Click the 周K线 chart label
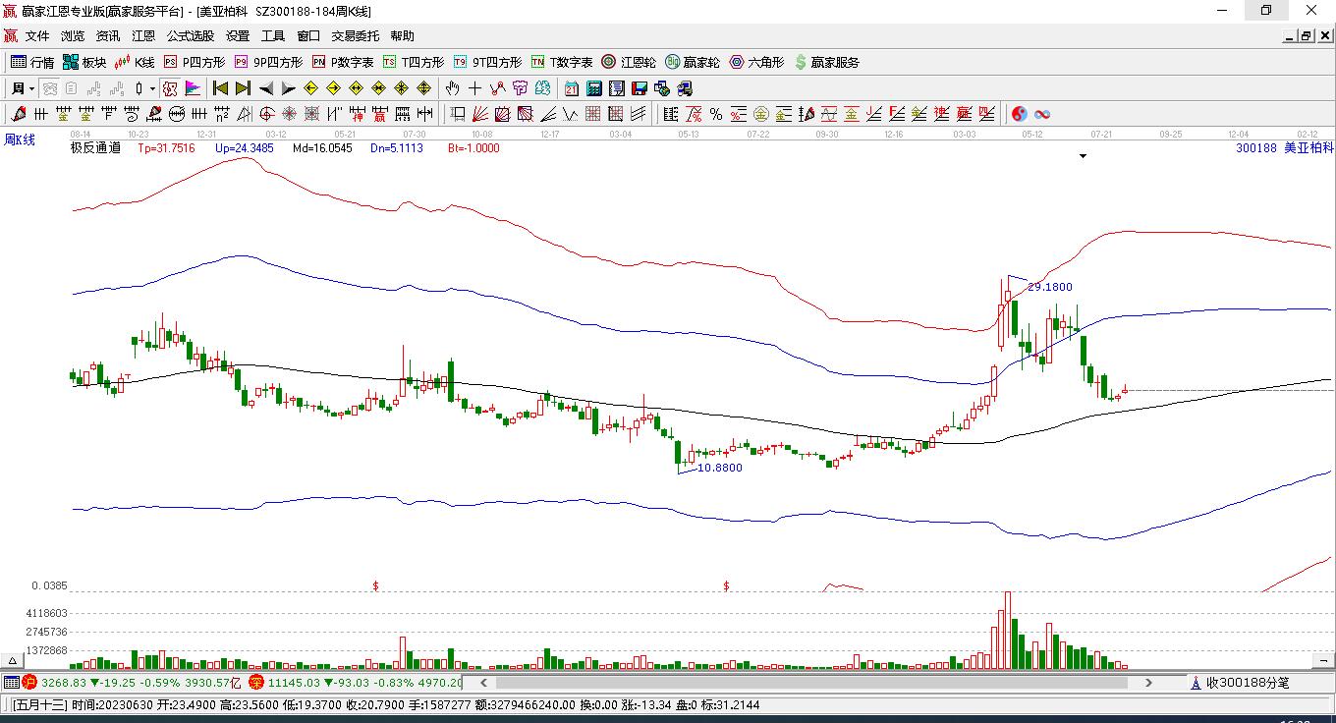The width and height of the screenshot is (1336, 723). (19, 139)
